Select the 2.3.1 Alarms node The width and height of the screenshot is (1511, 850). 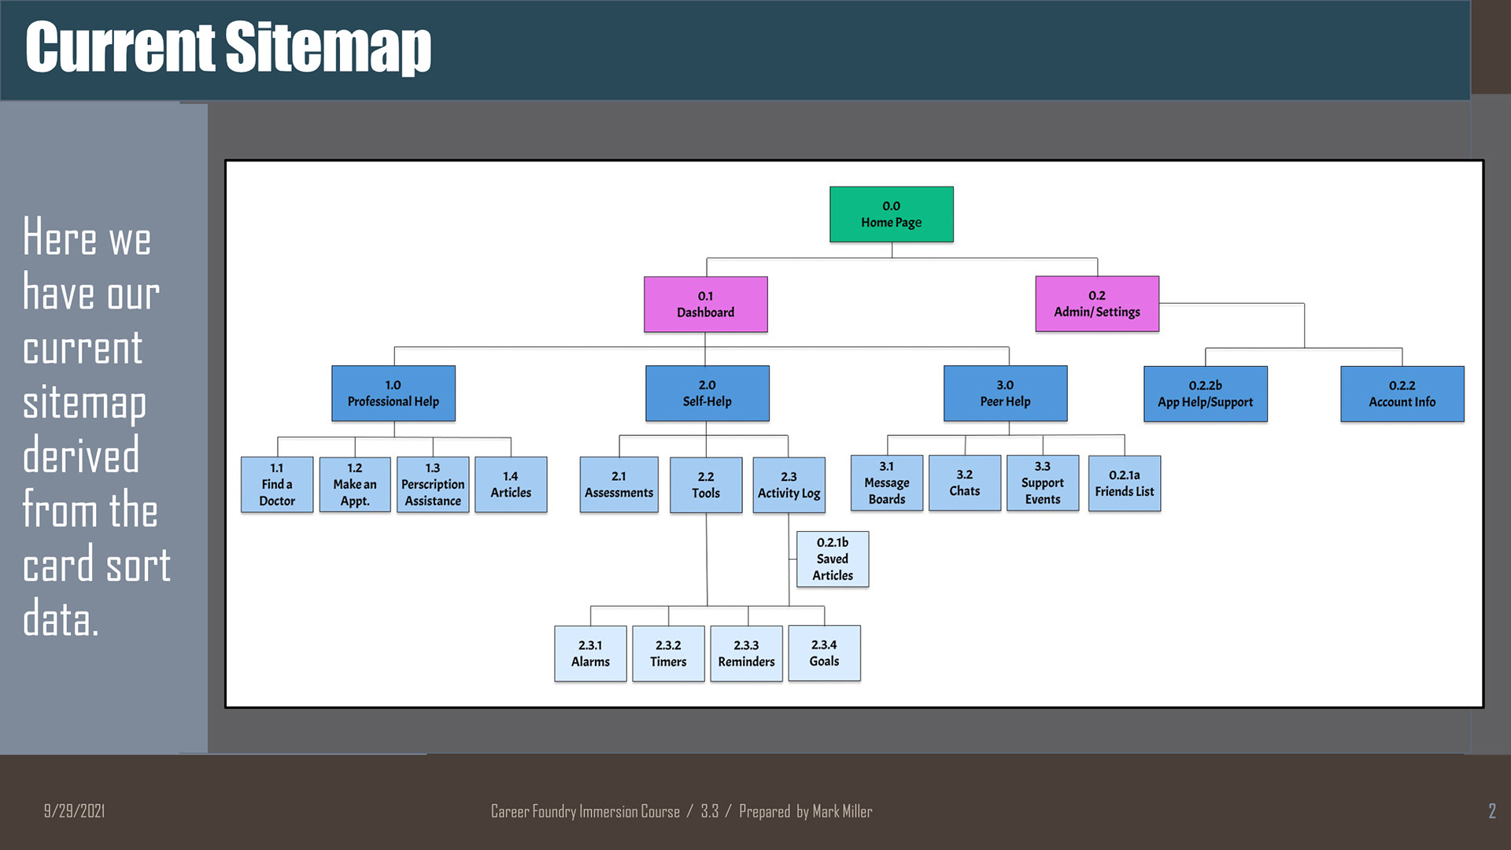pyautogui.click(x=590, y=653)
